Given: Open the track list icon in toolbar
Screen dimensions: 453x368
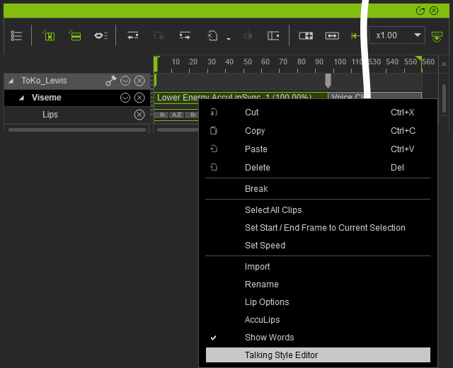Looking at the screenshot, I should (16, 36).
